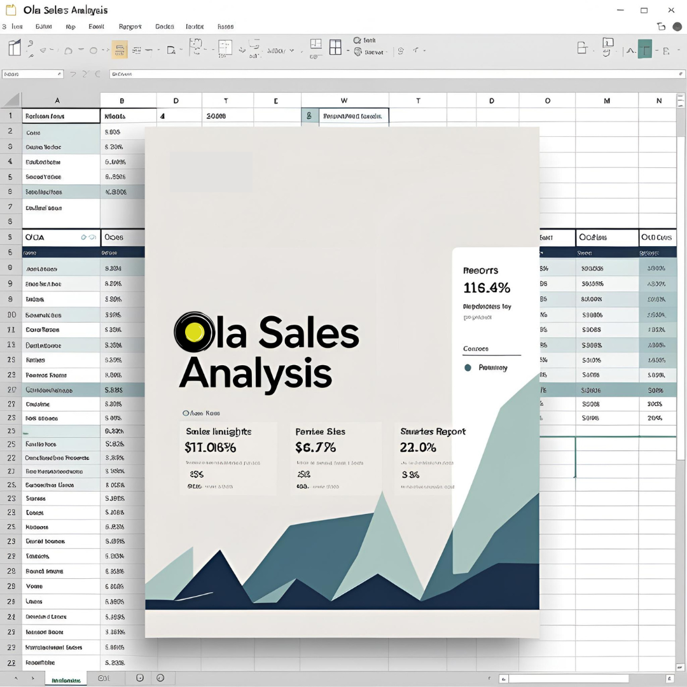Open the name box dropdown arrow
This screenshot has height=687, width=687.
tap(59, 74)
